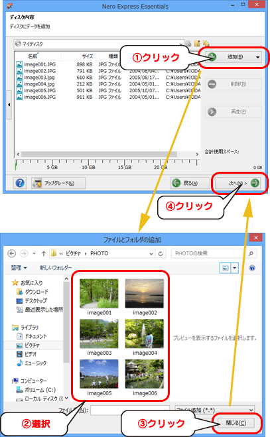The height and width of the screenshot is (437, 270).
Task: Open the view options dropdown arrow
Action: coord(235,268)
